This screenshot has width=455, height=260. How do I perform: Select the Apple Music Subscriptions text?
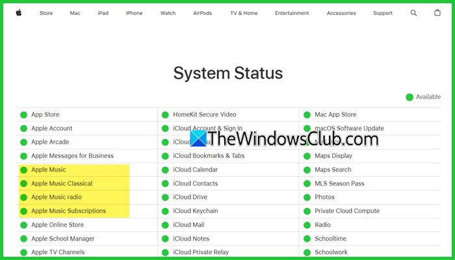coord(68,211)
